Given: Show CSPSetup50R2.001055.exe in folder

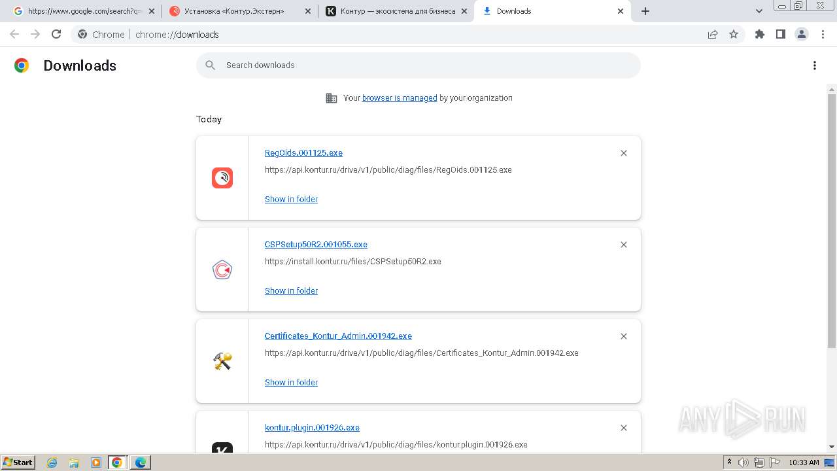Looking at the screenshot, I should tap(291, 290).
